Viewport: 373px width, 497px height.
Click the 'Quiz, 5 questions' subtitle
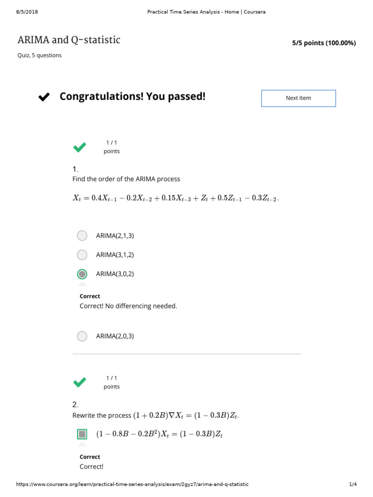tap(39, 55)
